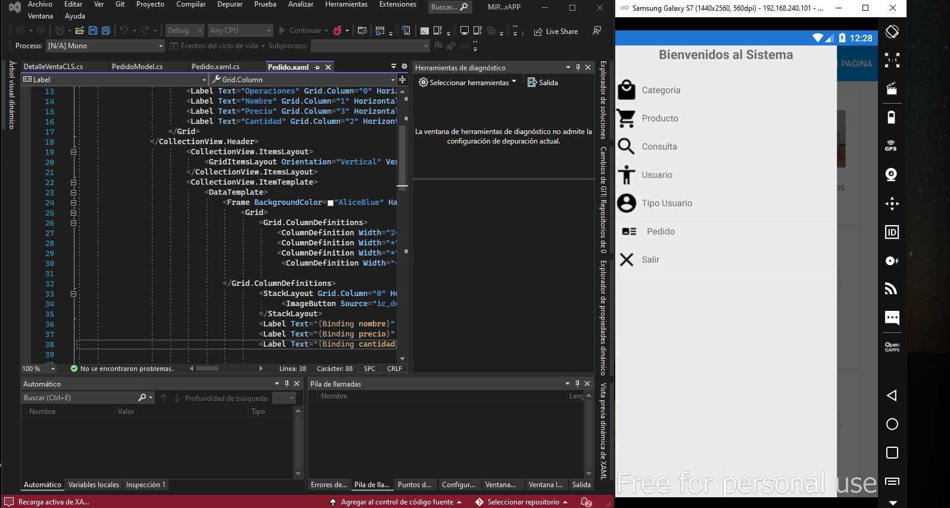
Task: Rotate the emulator screen using the rotate icon
Action: pos(892,32)
